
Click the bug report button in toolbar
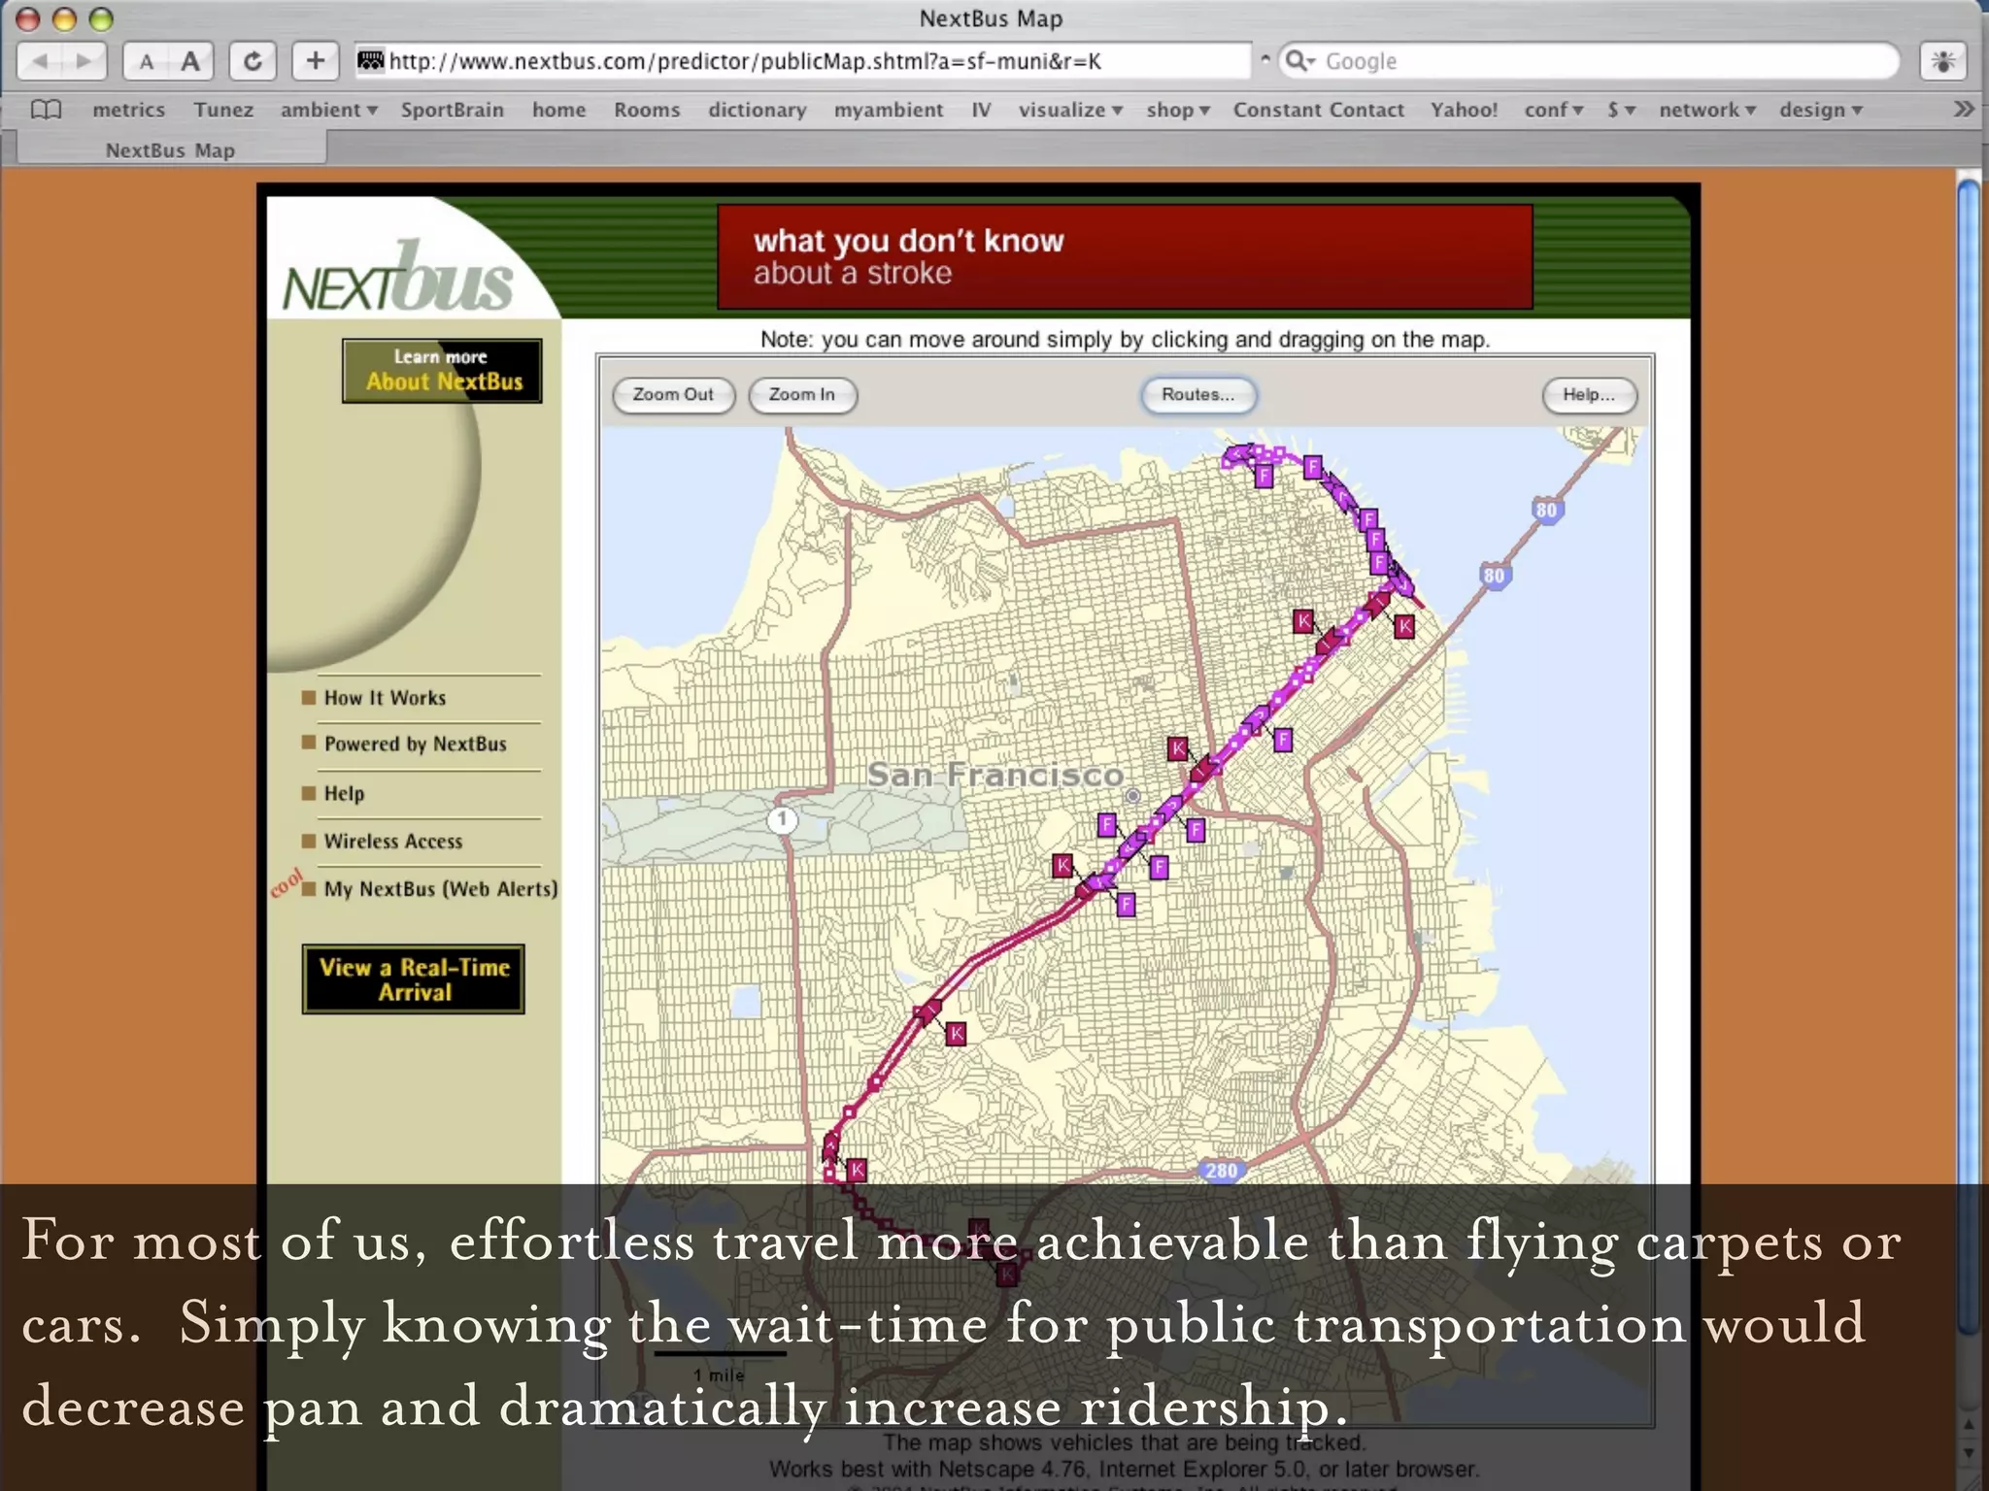click(x=1943, y=61)
